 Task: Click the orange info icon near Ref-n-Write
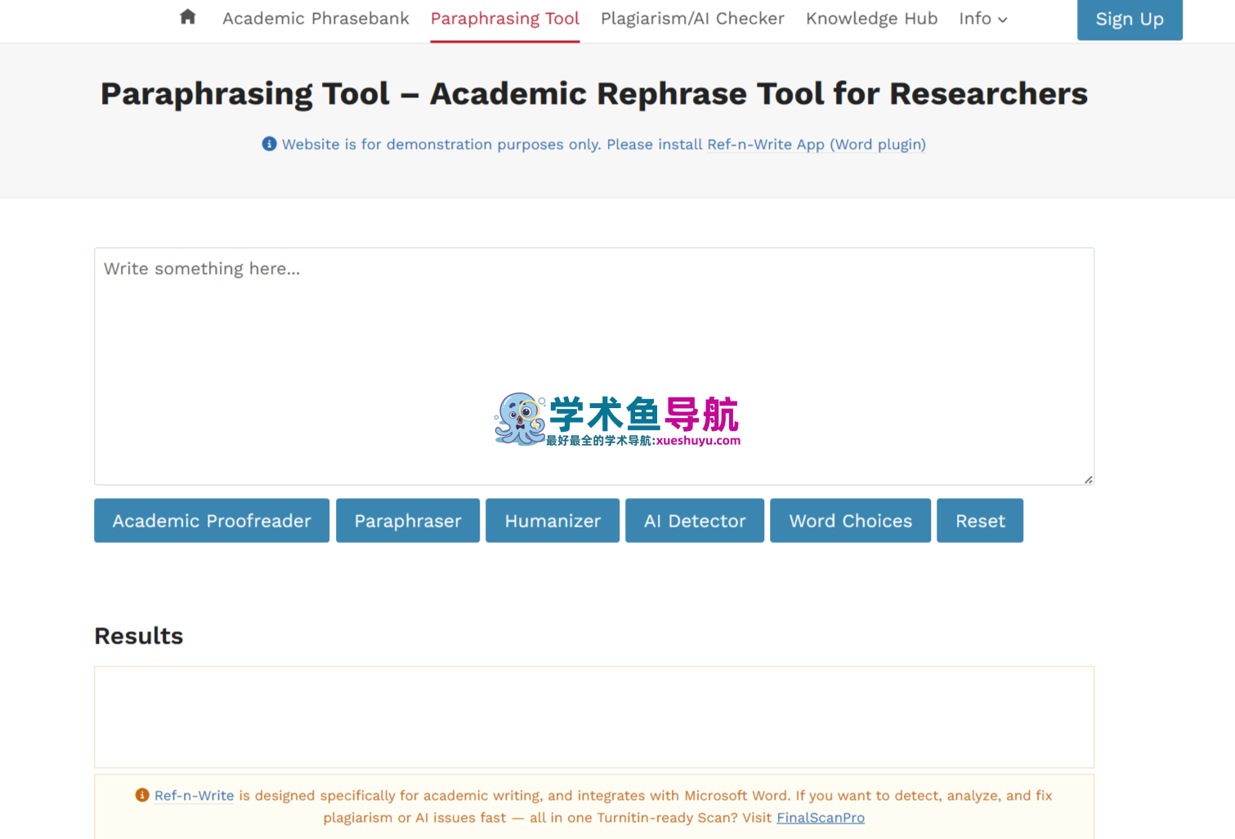[142, 795]
